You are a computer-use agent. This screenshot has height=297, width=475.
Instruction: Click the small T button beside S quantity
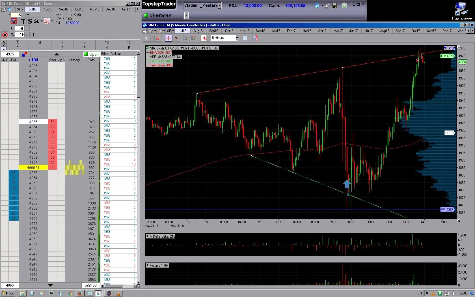click(x=33, y=35)
